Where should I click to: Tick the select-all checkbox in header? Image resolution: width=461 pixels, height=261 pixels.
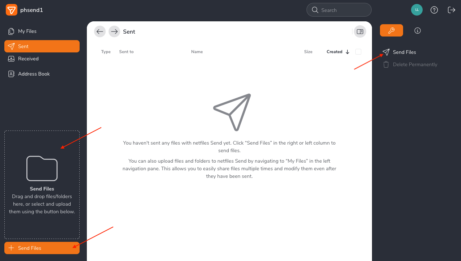point(358,52)
